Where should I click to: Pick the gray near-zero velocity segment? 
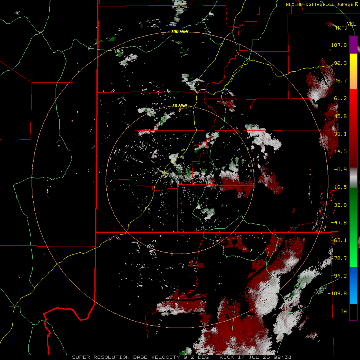coord(353,178)
